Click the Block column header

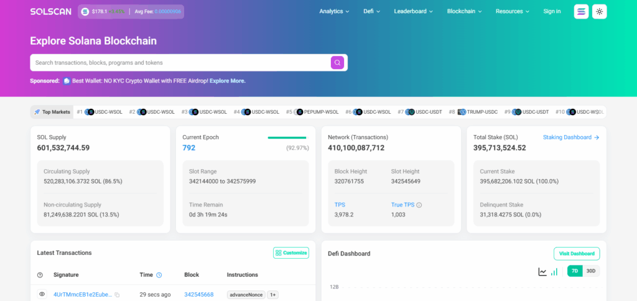(x=192, y=275)
